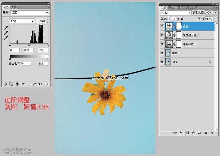Open the 正常 blend mode dropdown

coord(176,13)
